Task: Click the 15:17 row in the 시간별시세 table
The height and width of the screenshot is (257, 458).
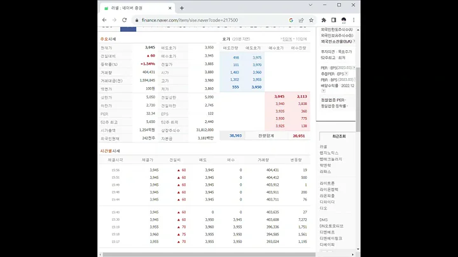Action: point(204,242)
